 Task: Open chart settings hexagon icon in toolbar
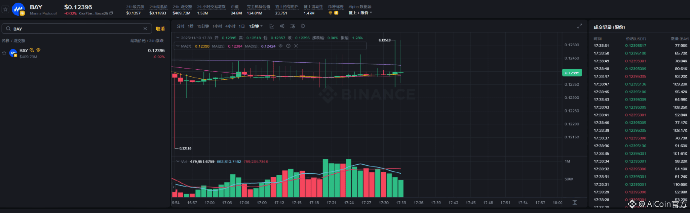point(303,26)
